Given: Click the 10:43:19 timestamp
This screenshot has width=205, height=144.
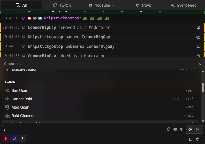Looking at the screenshot, I should 11,18.
